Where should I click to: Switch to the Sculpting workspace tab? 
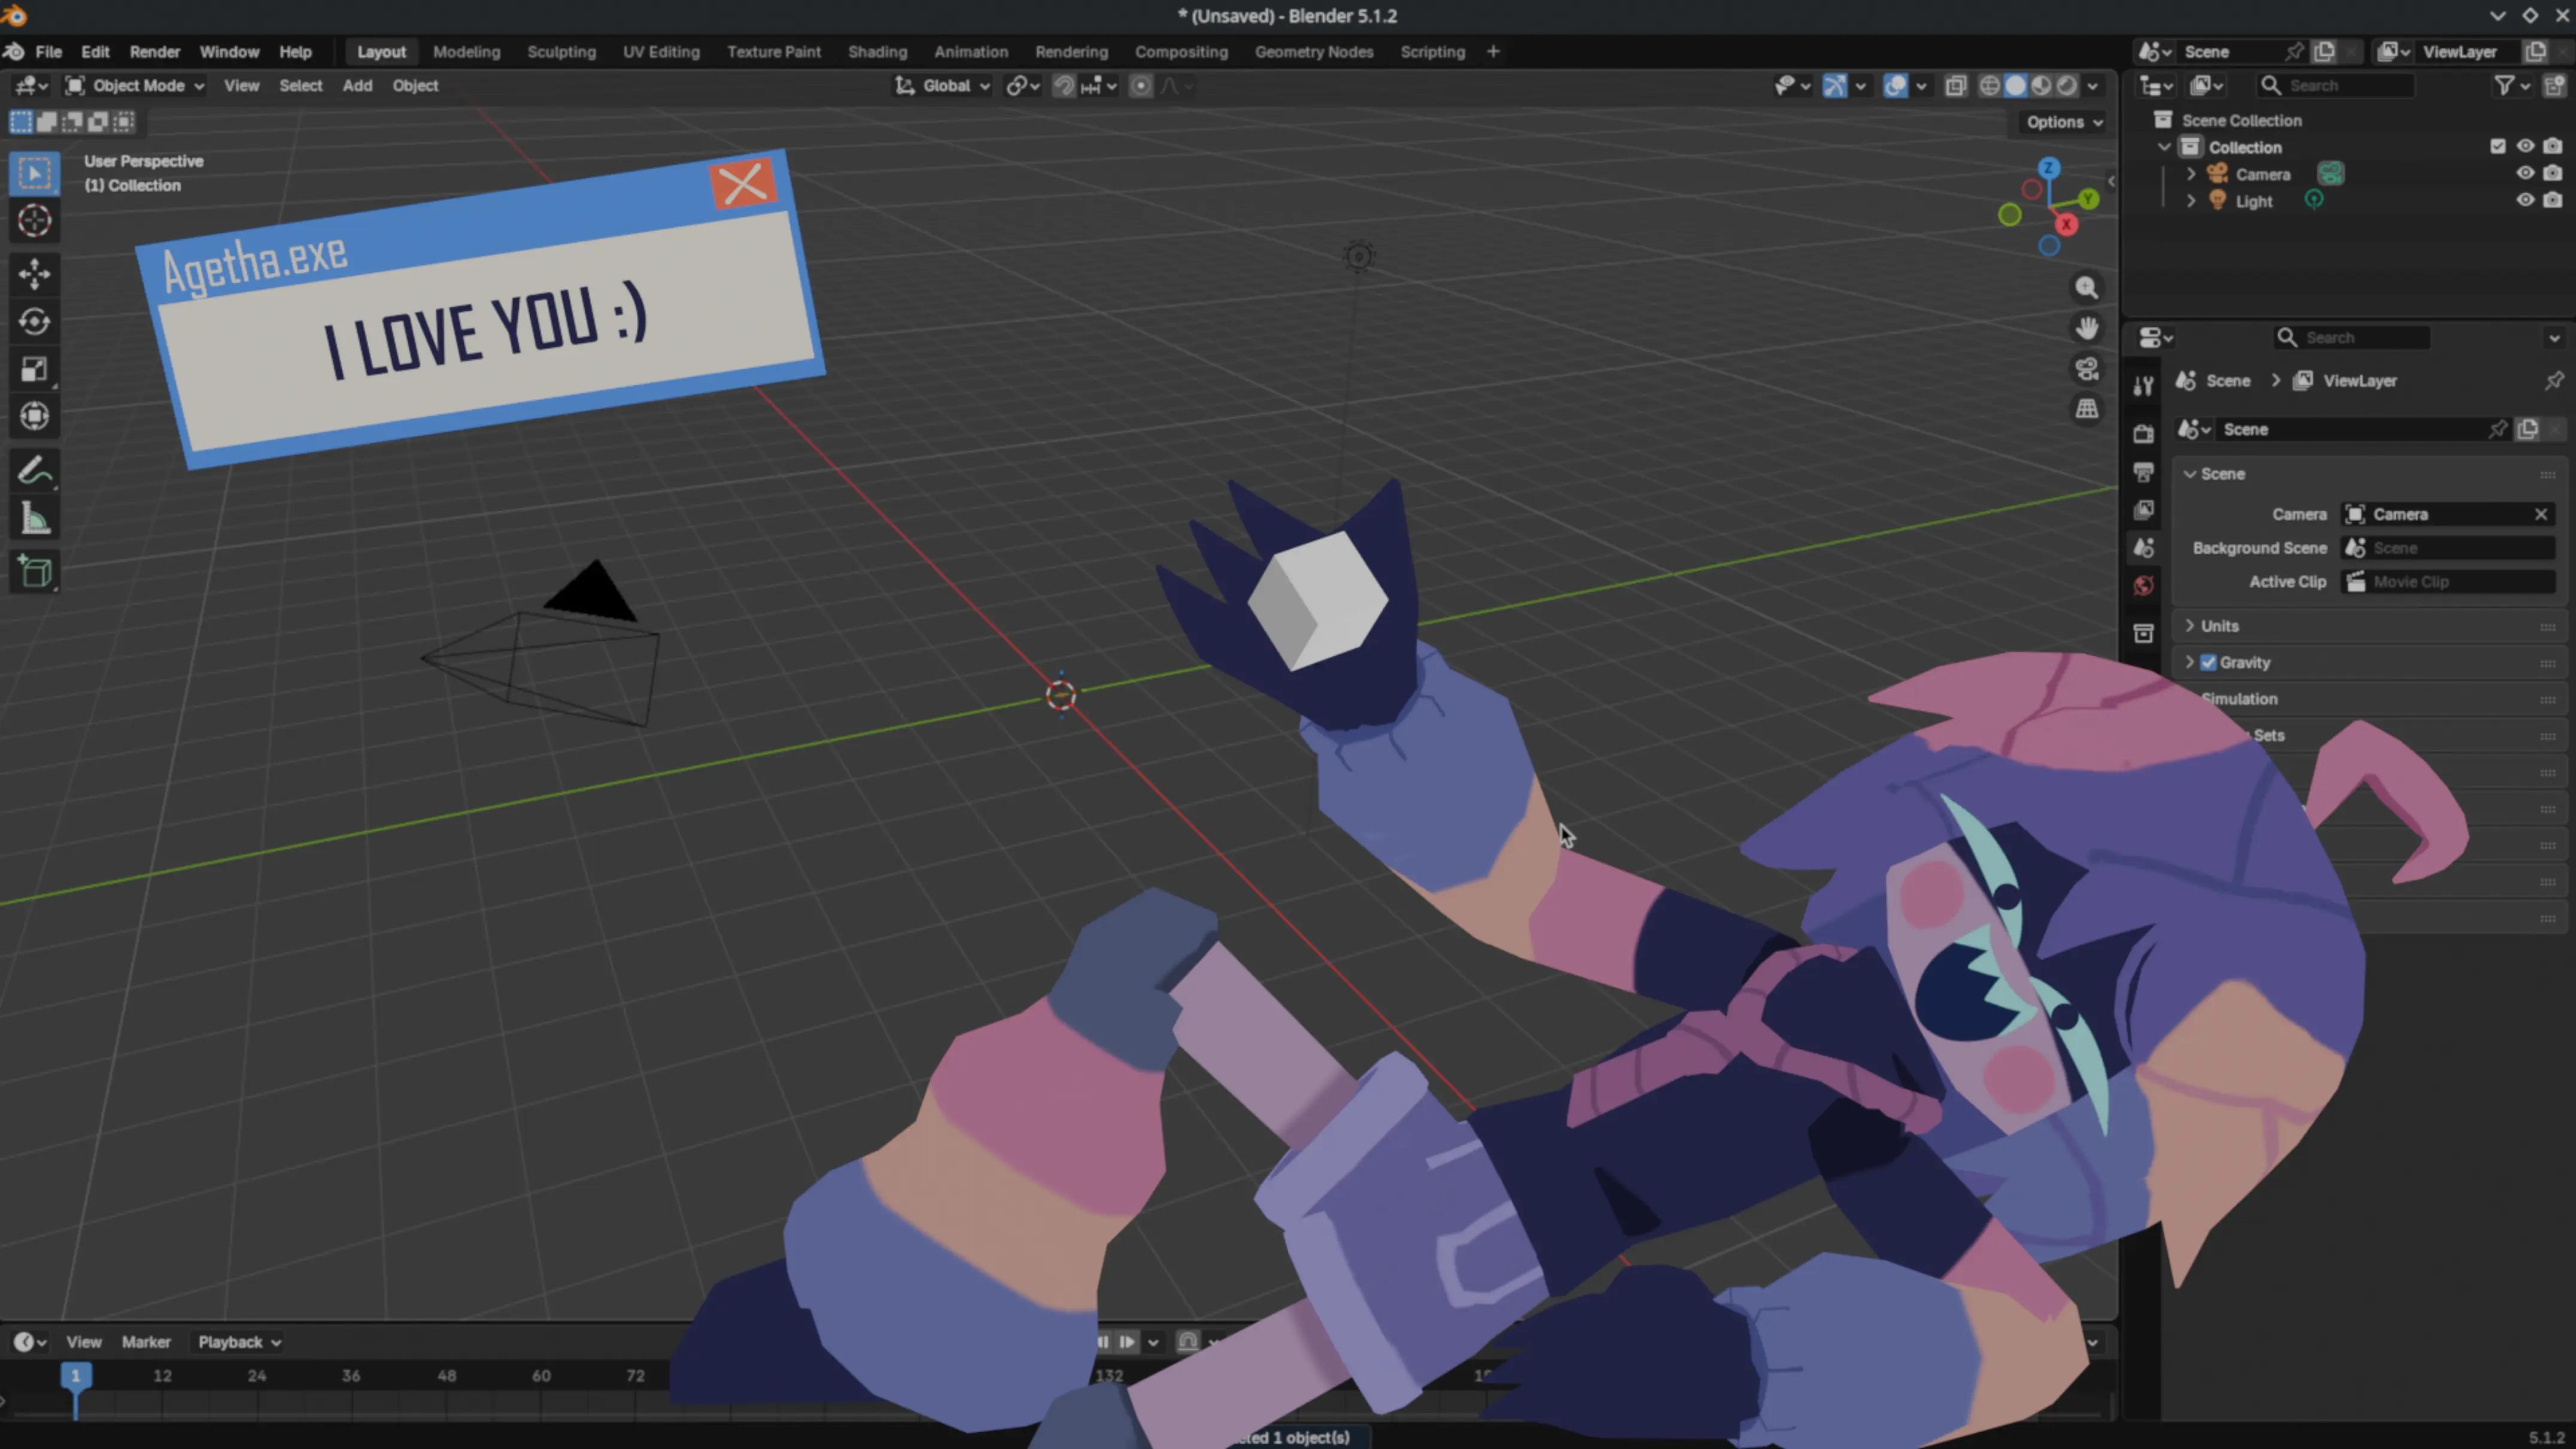point(561,52)
